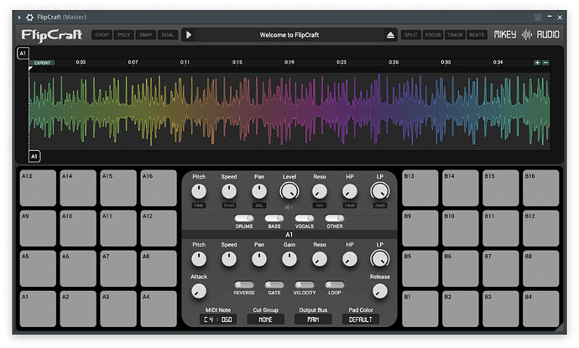This screenshot has width=579, height=348.
Task: Trigger pad A1
Action: [38, 309]
